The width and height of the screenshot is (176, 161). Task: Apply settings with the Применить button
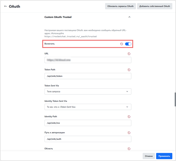pyautogui.click(x=164, y=156)
